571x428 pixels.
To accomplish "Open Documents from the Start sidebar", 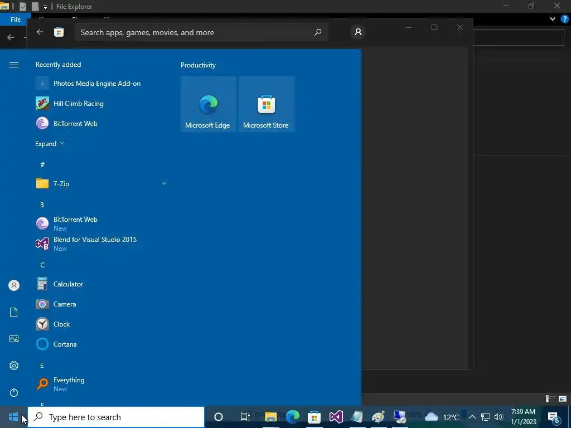I will (x=14, y=312).
